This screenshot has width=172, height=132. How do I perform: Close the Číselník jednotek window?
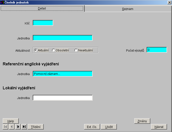(x=169, y=2)
